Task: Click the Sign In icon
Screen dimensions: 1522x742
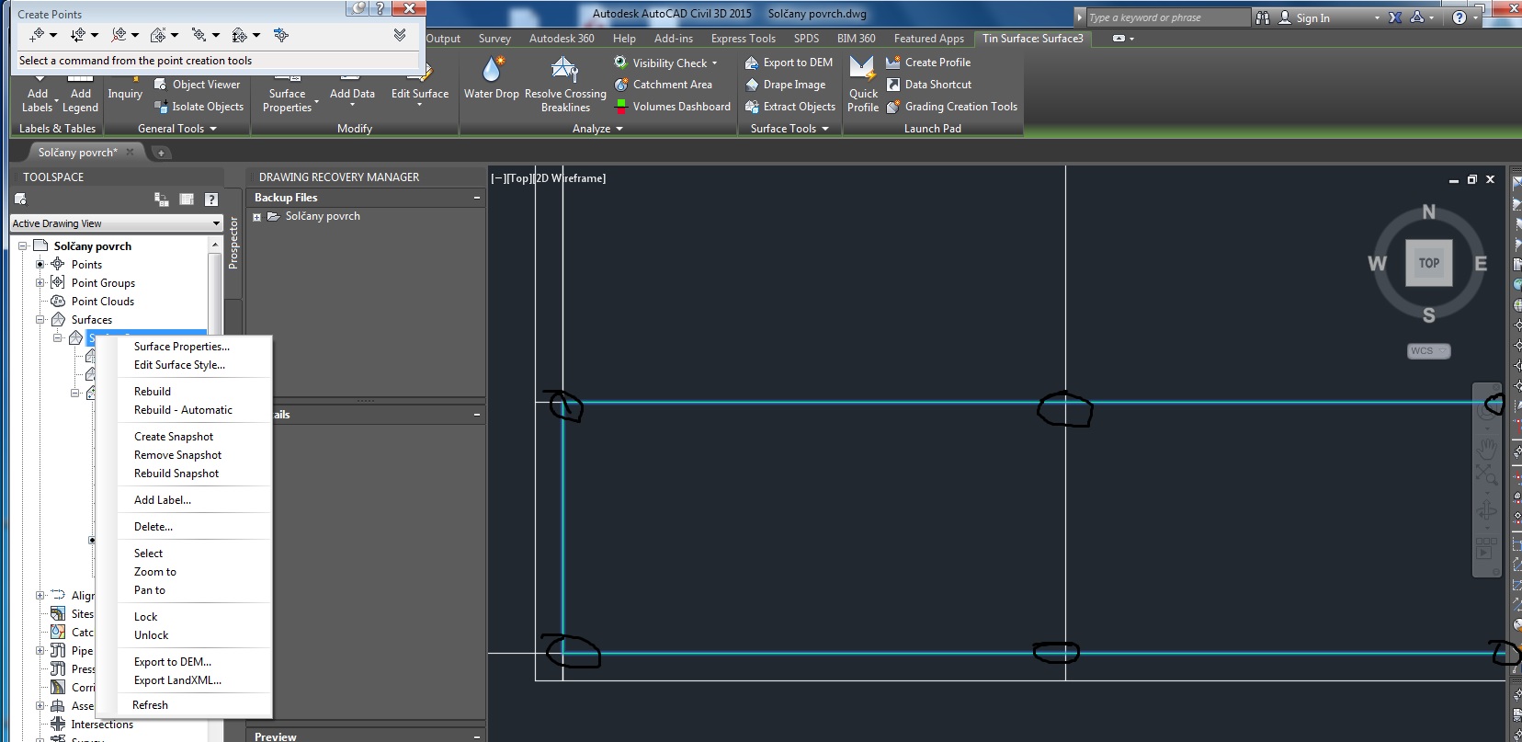Action: click(1285, 17)
